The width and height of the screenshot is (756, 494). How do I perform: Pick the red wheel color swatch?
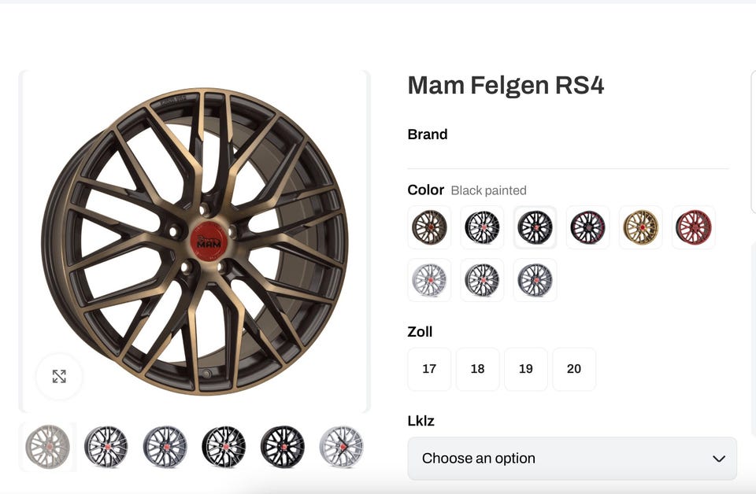tap(693, 227)
